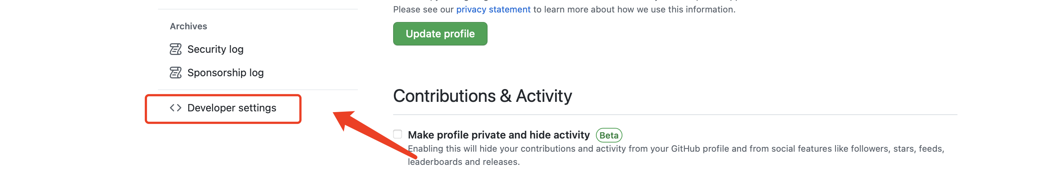Screen dimensions: 1053x170
Task: Click the Archives section heading
Action: (188, 26)
